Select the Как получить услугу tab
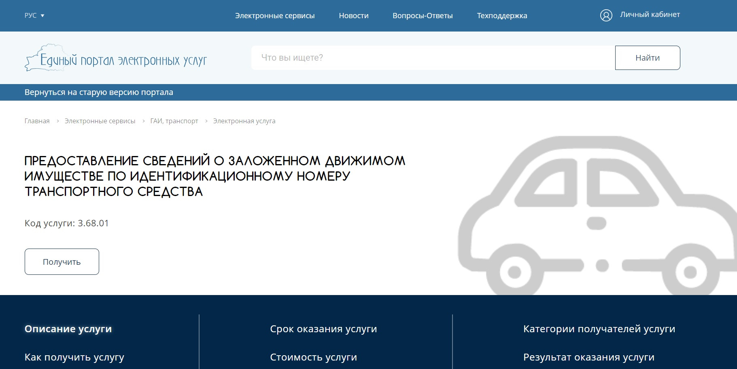This screenshot has width=737, height=369. pos(74,357)
